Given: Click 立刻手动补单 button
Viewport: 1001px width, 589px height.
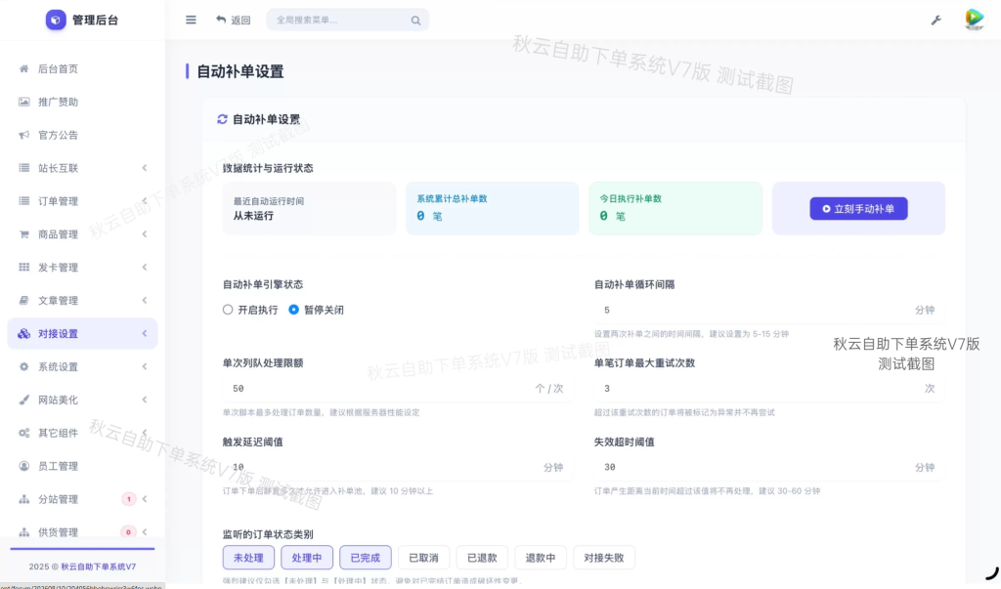Looking at the screenshot, I should [858, 209].
